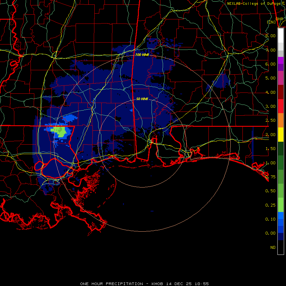Image resolution: width=286 pixels, height=286 pixels.
Task: Select the dark red swatch below 4.00
Action: pyautogui.click(x=281, y=92)
